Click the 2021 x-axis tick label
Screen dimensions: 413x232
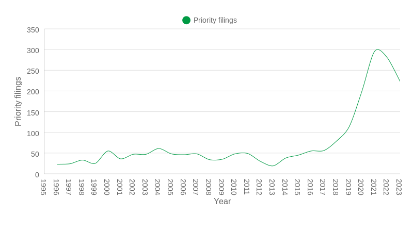coord(374,187)
